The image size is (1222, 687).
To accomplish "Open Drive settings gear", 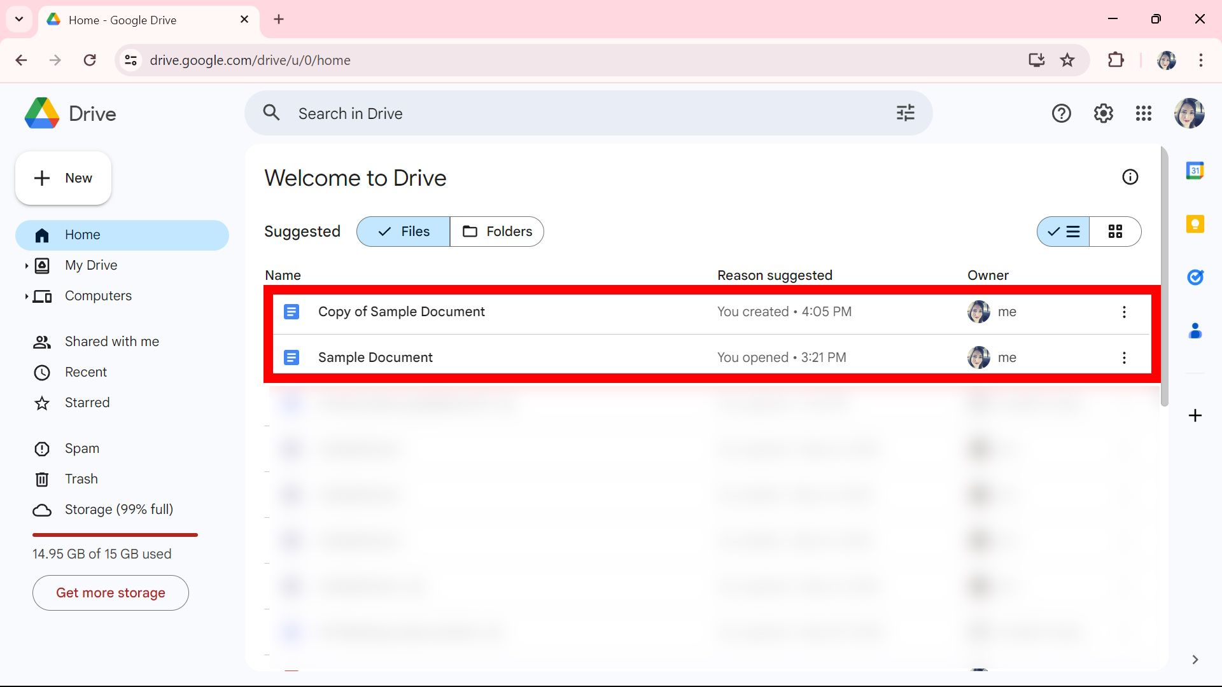I will 1103,113.
